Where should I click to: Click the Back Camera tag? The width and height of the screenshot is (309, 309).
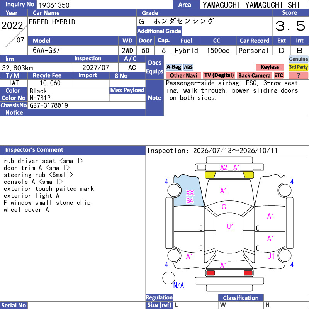tap(254, 75)
